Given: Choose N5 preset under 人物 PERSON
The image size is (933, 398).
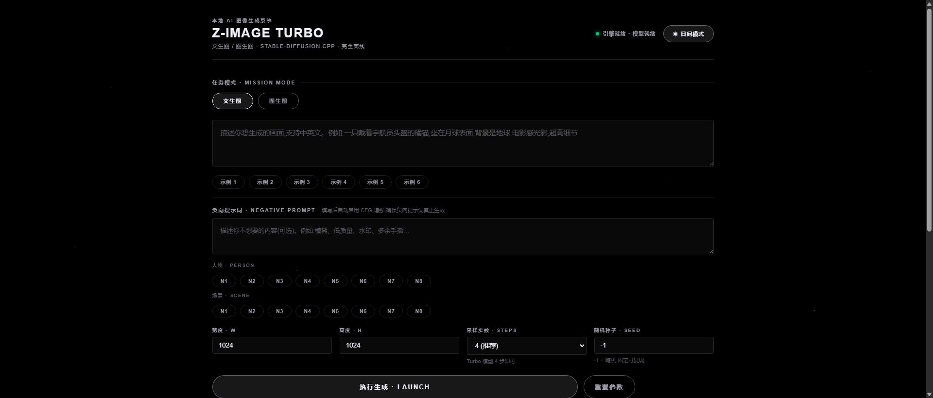Looking at the screenshot, I should click(335, 281).
